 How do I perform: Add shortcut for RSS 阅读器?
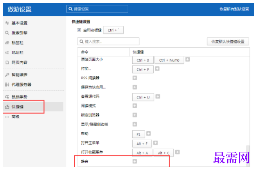(x=135, y=78)
